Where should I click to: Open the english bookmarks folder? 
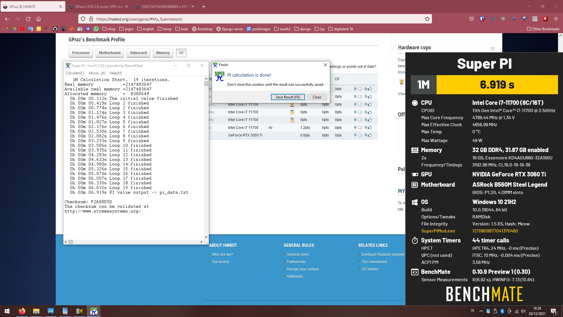pyautogui.click(x=145, y=29)
